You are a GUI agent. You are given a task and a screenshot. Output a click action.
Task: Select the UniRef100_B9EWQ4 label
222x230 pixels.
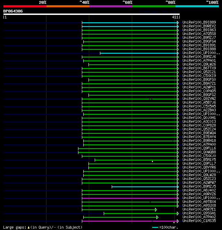199,133
